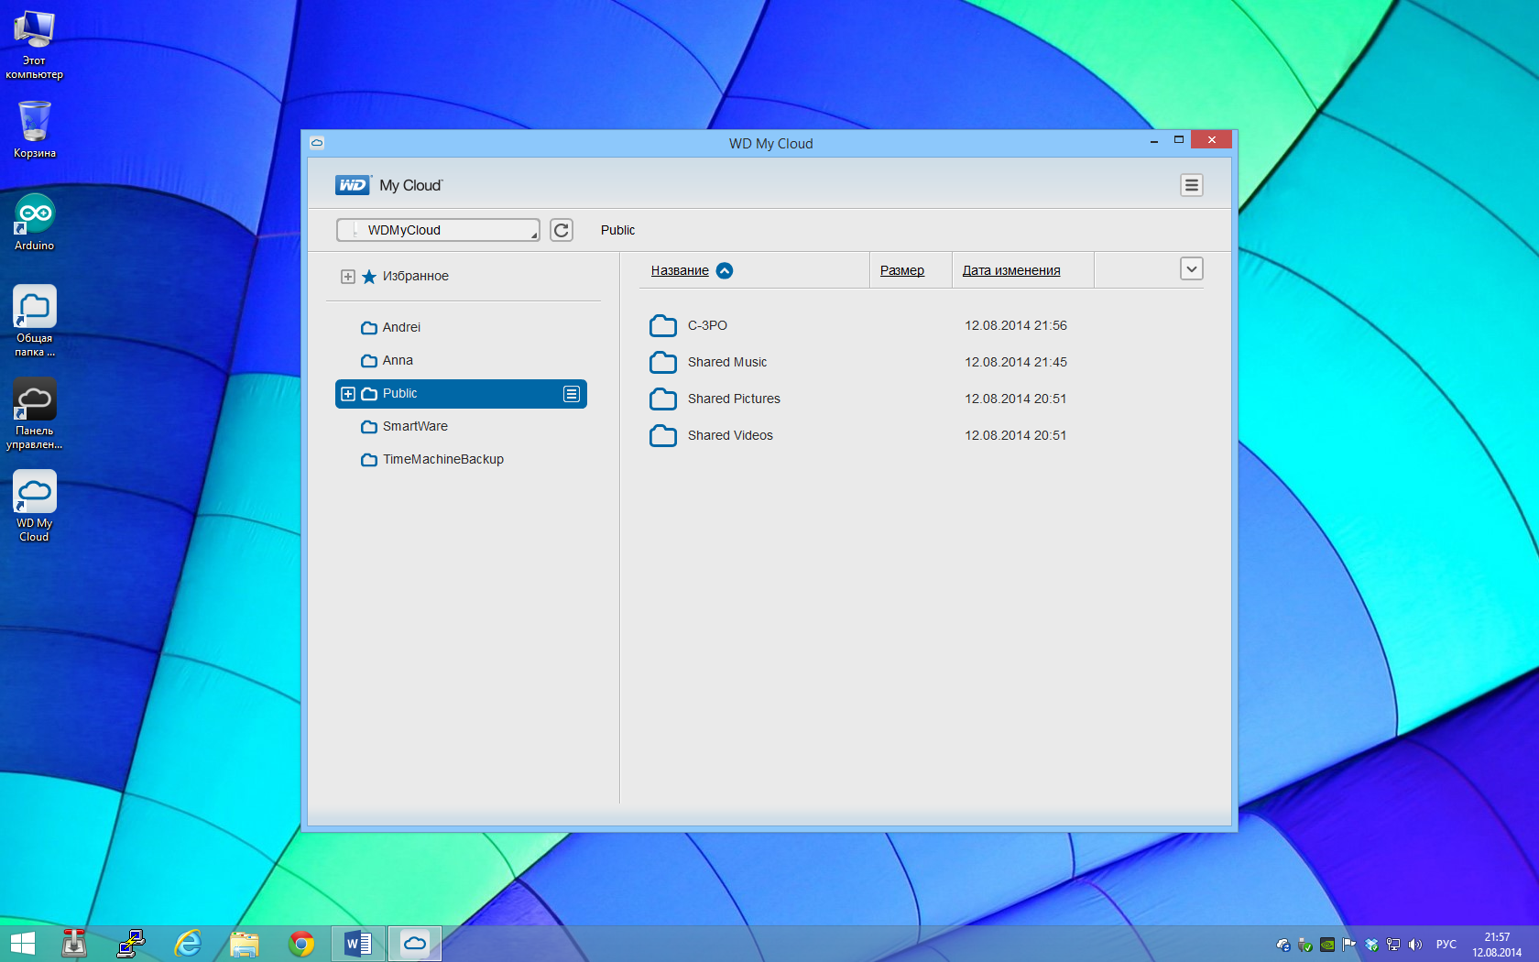Select the Shared Videos folder name
Screen dimensions: 1539x962
730,435
